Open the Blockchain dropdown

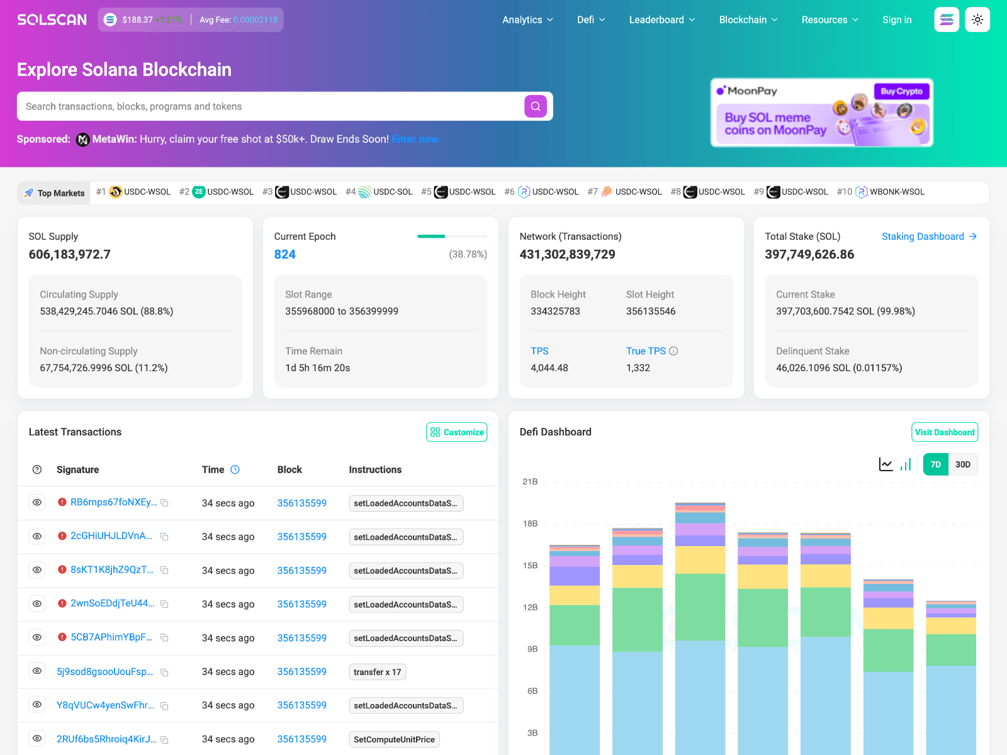(x=748, y=20)
